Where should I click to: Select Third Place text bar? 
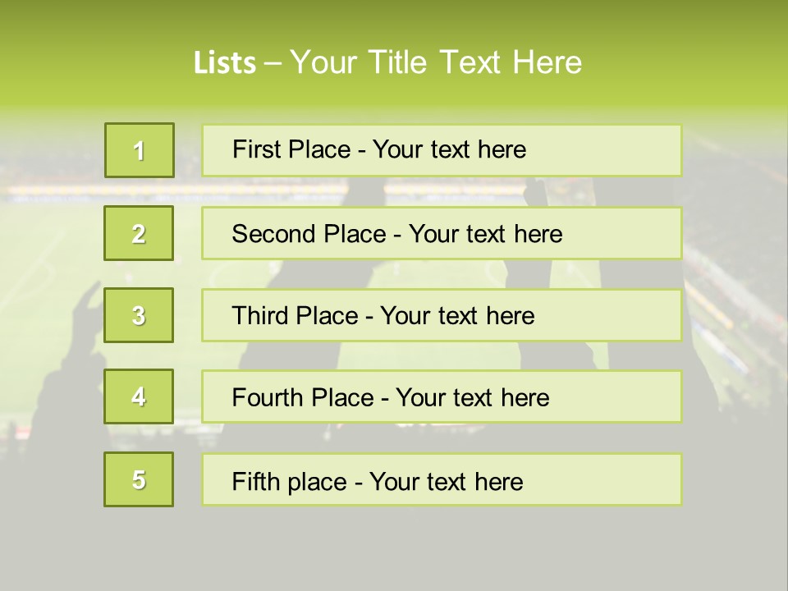point(442,315)
